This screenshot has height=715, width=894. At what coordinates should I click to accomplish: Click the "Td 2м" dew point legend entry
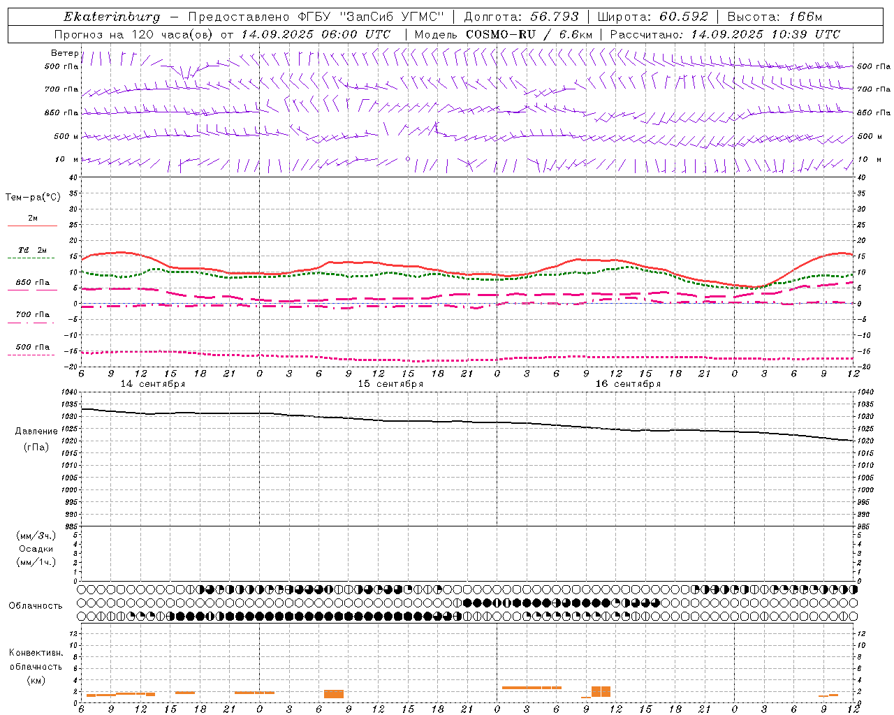point(33,250)
